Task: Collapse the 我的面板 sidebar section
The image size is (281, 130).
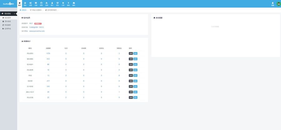Action: click(x=14, y=14)
